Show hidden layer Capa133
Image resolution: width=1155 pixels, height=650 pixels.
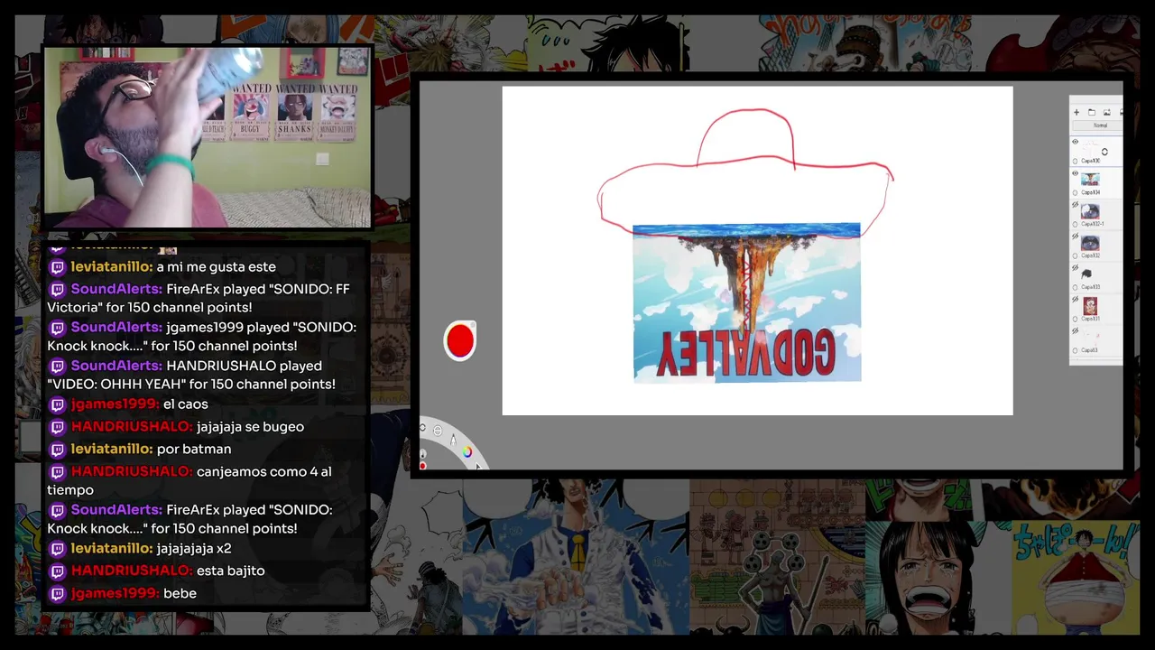pos(1075,267)
